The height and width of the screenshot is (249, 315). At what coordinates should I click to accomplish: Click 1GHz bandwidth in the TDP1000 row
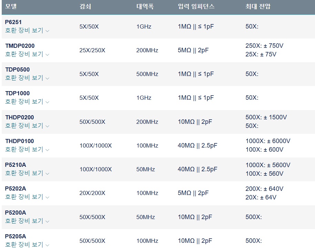pyautogui.click(x=144, y=98)
